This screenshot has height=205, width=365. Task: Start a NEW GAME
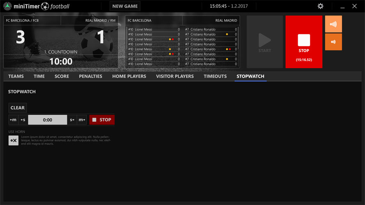coord(125,6)
